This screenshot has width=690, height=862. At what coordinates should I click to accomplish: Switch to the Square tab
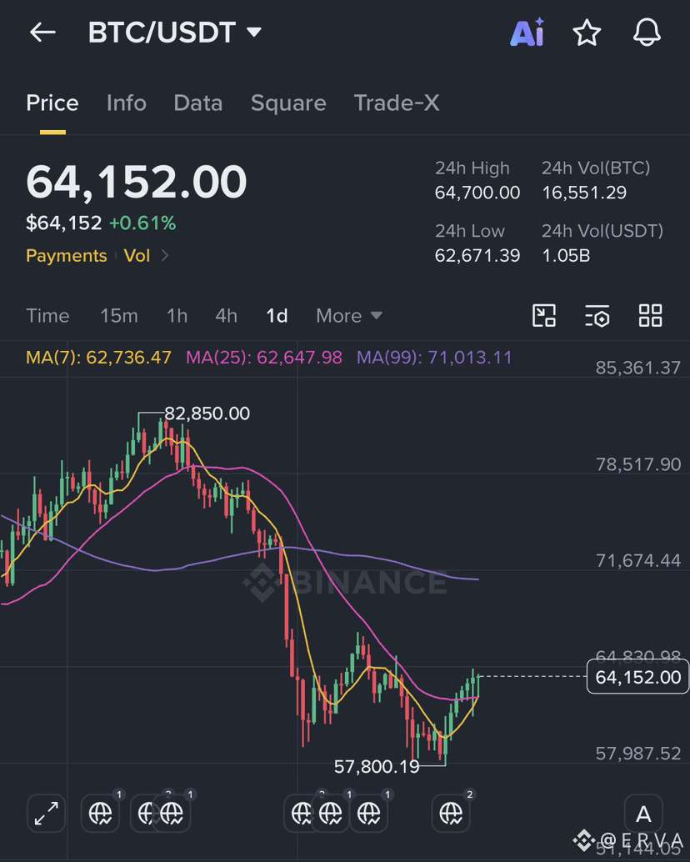click(288, 103)
